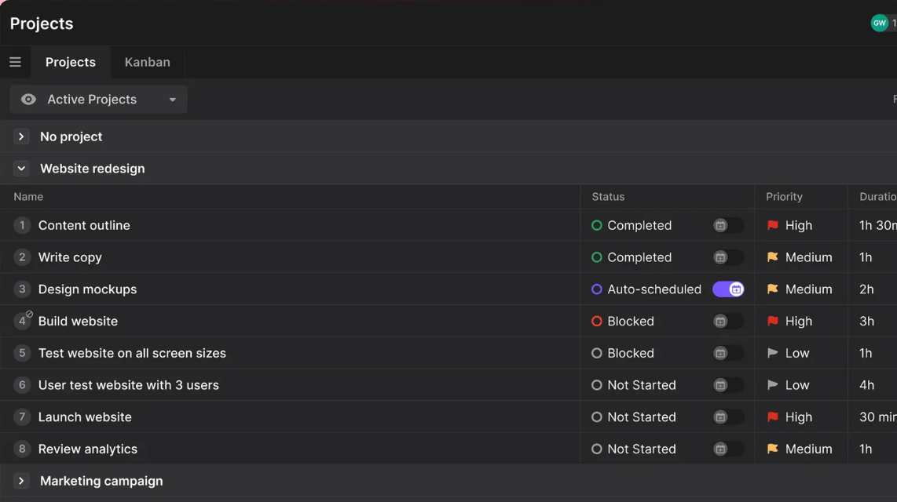Click the 2h duration of Design mockups
897x502 pixels.
pyautogui.click(x=866, y=289)
